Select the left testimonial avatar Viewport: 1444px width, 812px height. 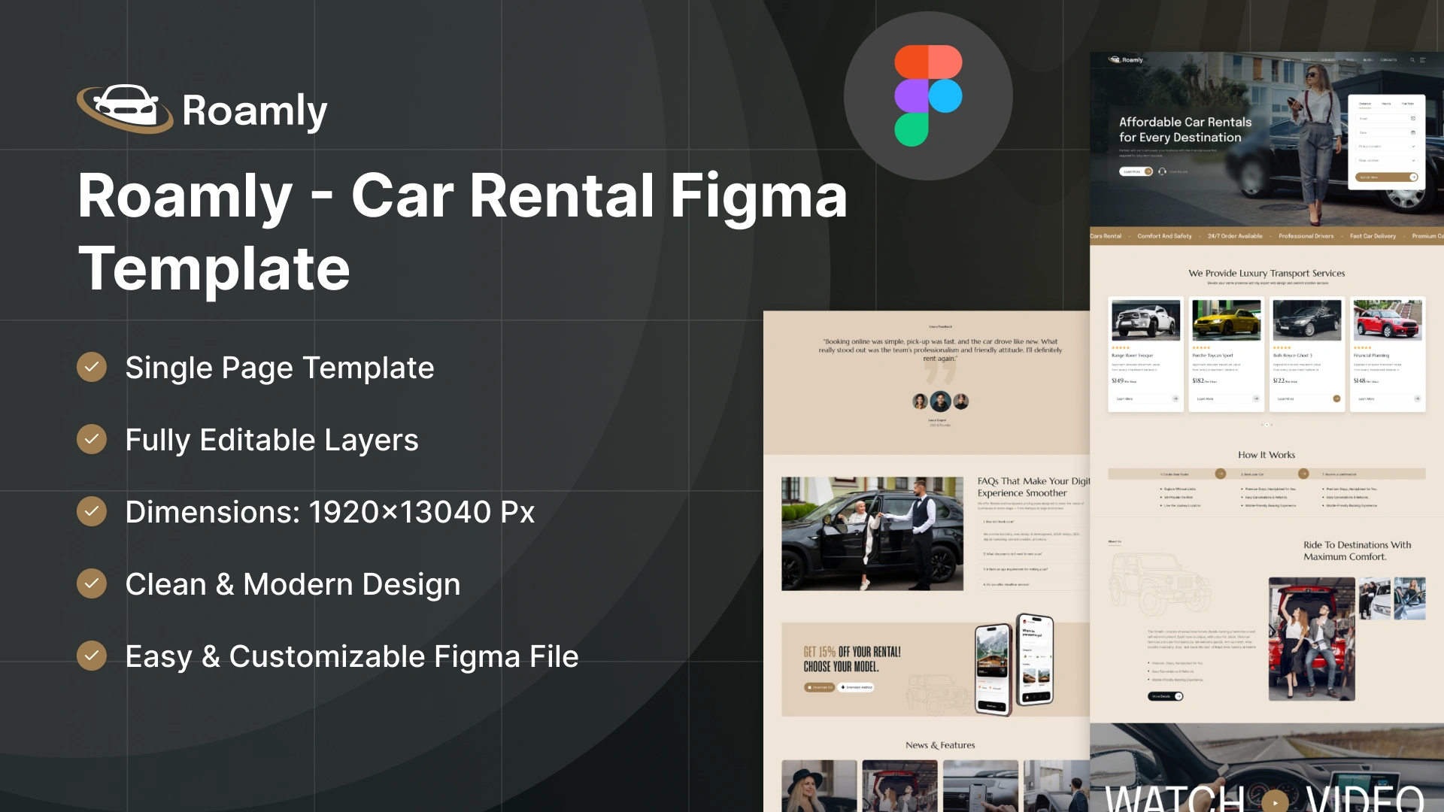(x=920, y=401)
